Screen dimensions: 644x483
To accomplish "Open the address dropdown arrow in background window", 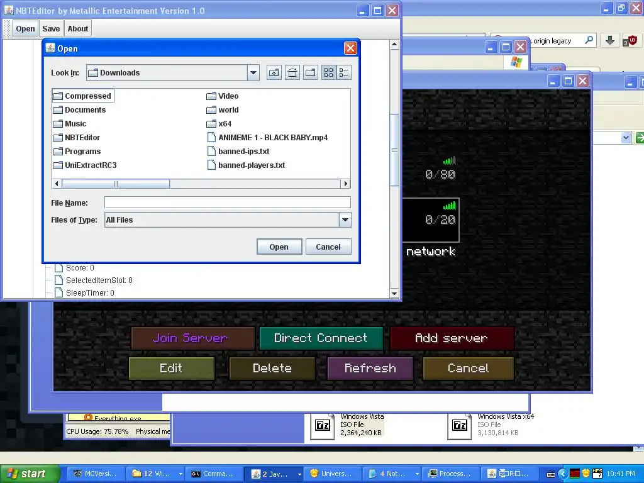I will (626, 138).
